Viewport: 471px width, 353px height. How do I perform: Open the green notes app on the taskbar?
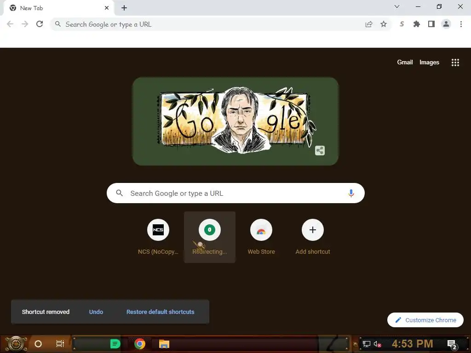click(115, 344)
